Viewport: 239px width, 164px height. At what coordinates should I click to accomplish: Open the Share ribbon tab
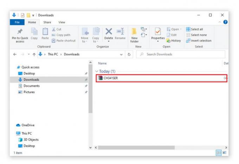pyautogui.click(x=47, y=22)
